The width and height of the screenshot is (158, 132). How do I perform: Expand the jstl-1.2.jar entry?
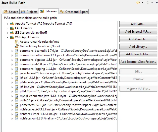click(12, 92)
